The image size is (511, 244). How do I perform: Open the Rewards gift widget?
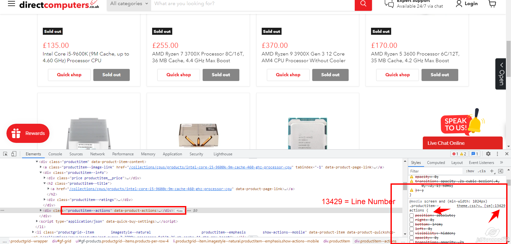click(28, 133)
